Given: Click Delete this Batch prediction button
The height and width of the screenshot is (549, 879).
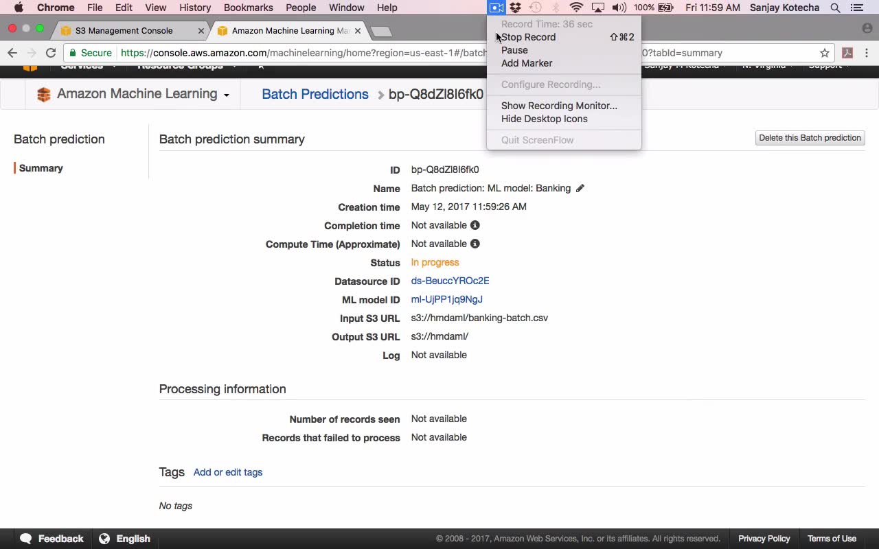Looking at the screenshot, I should 810,138.
